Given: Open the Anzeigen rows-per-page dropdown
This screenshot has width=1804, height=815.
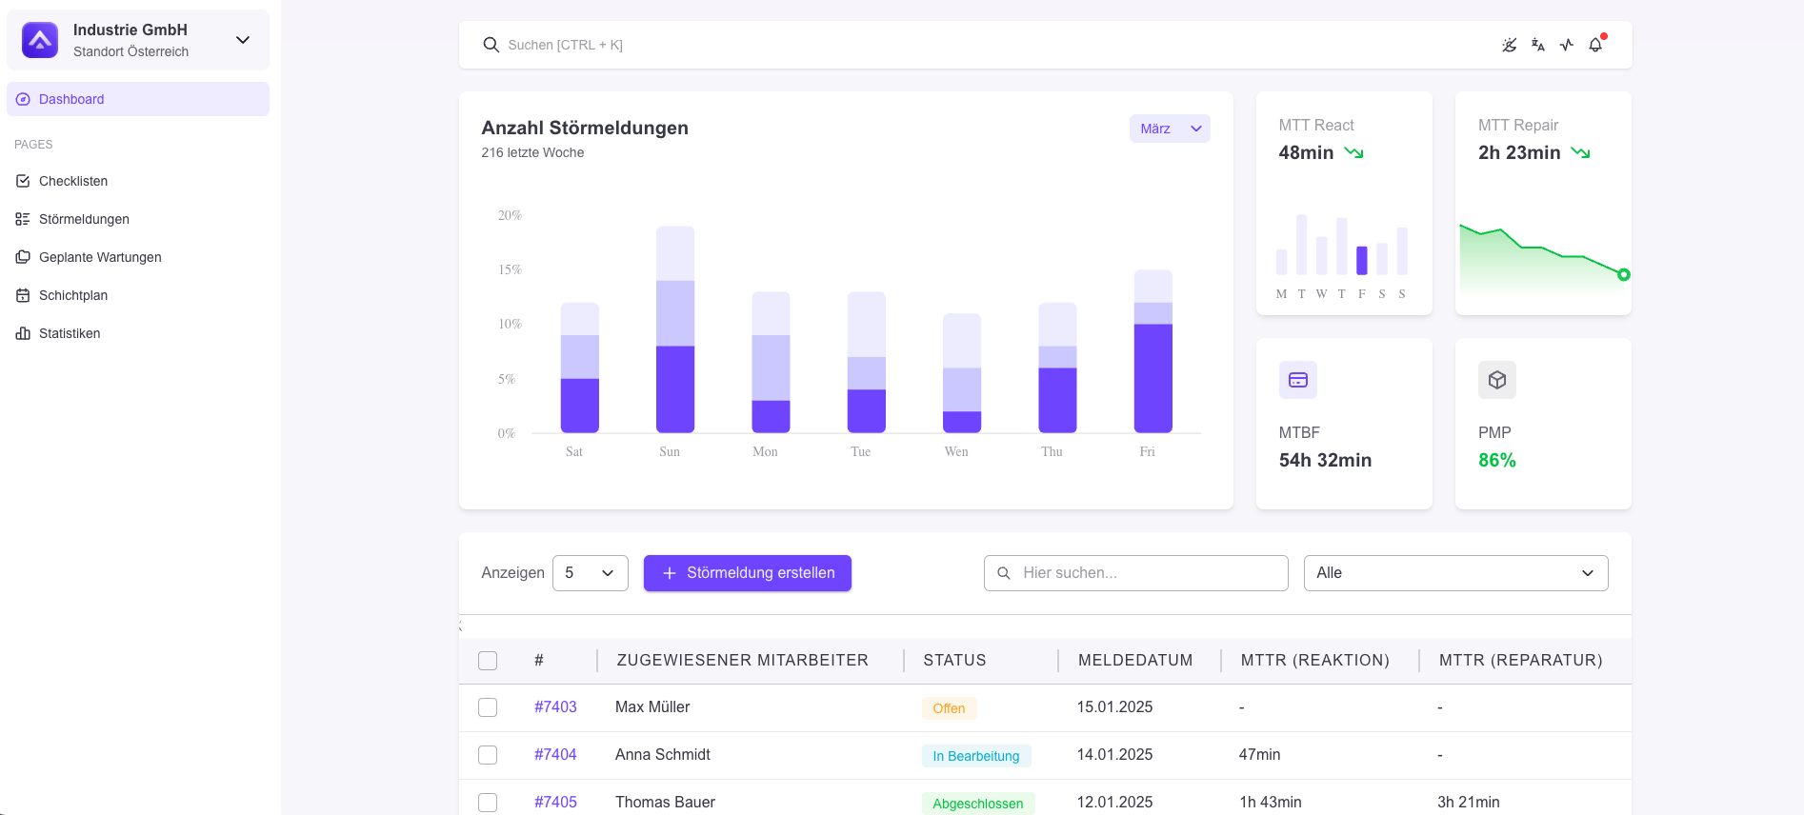Looking at the screenshot, I should click(x=590, y=573).
